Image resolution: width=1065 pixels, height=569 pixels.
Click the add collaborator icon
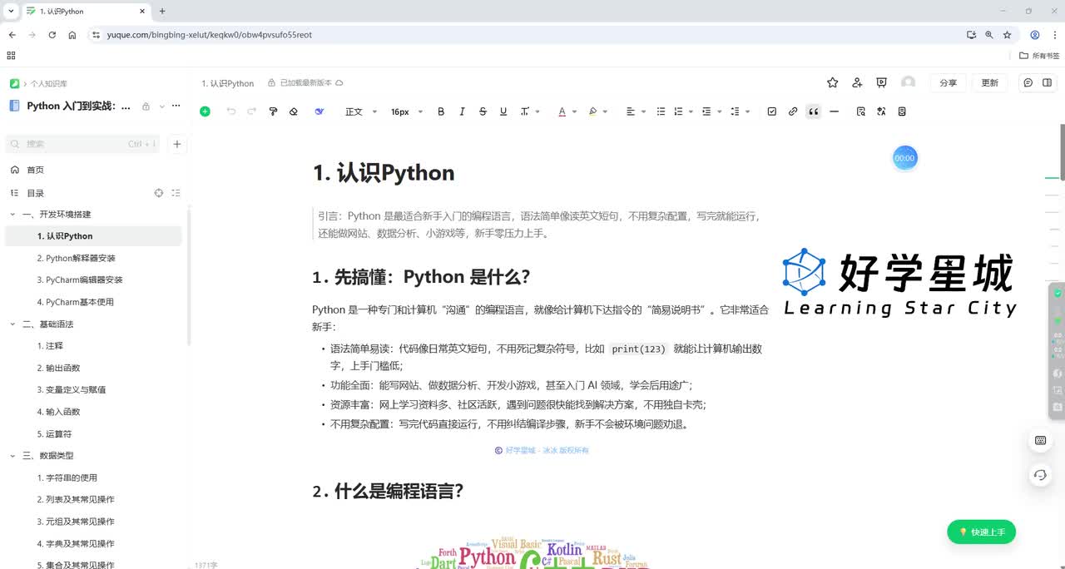click(857, 82)
